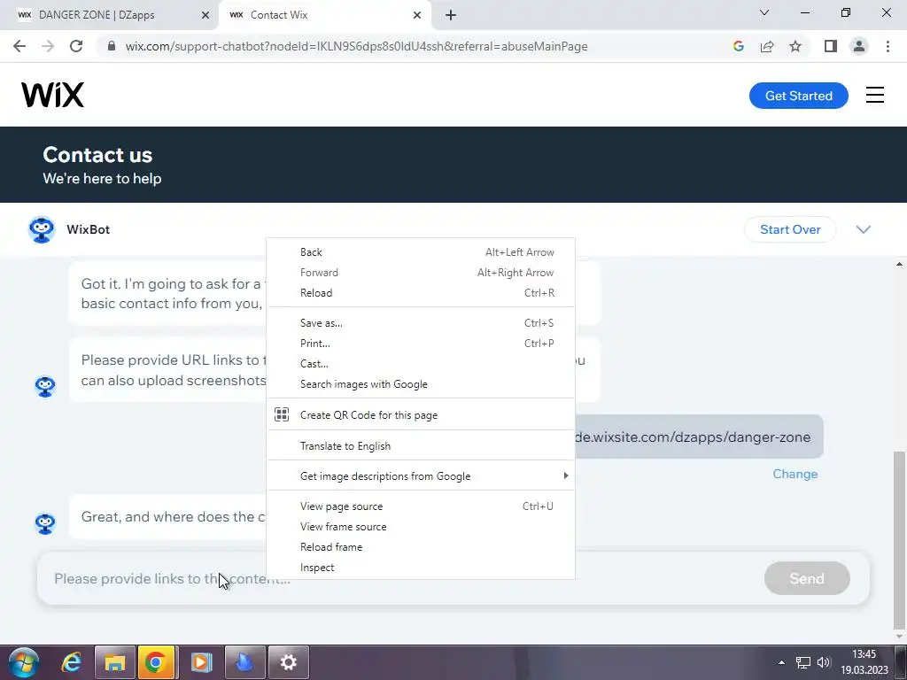Select Reload frame in the context menu
The width and height of the screenshot is (907, 680).
pyautogui.click(x=421, y=547)
